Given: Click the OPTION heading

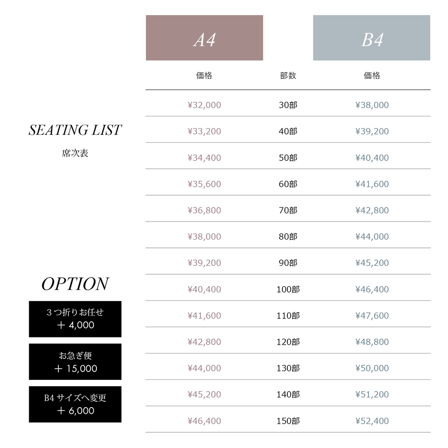Looking at the screenshot, I should pos(75,284).
